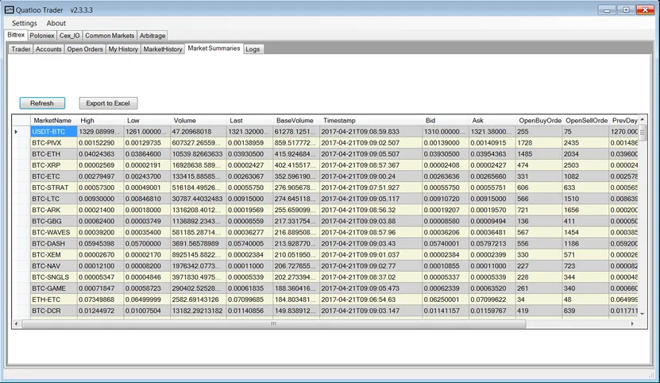Click BTC-XRP OpenSellOrders value 2503
Image resolution: width=660 pixels, height=383 pixels.
(x=585, y=165)
